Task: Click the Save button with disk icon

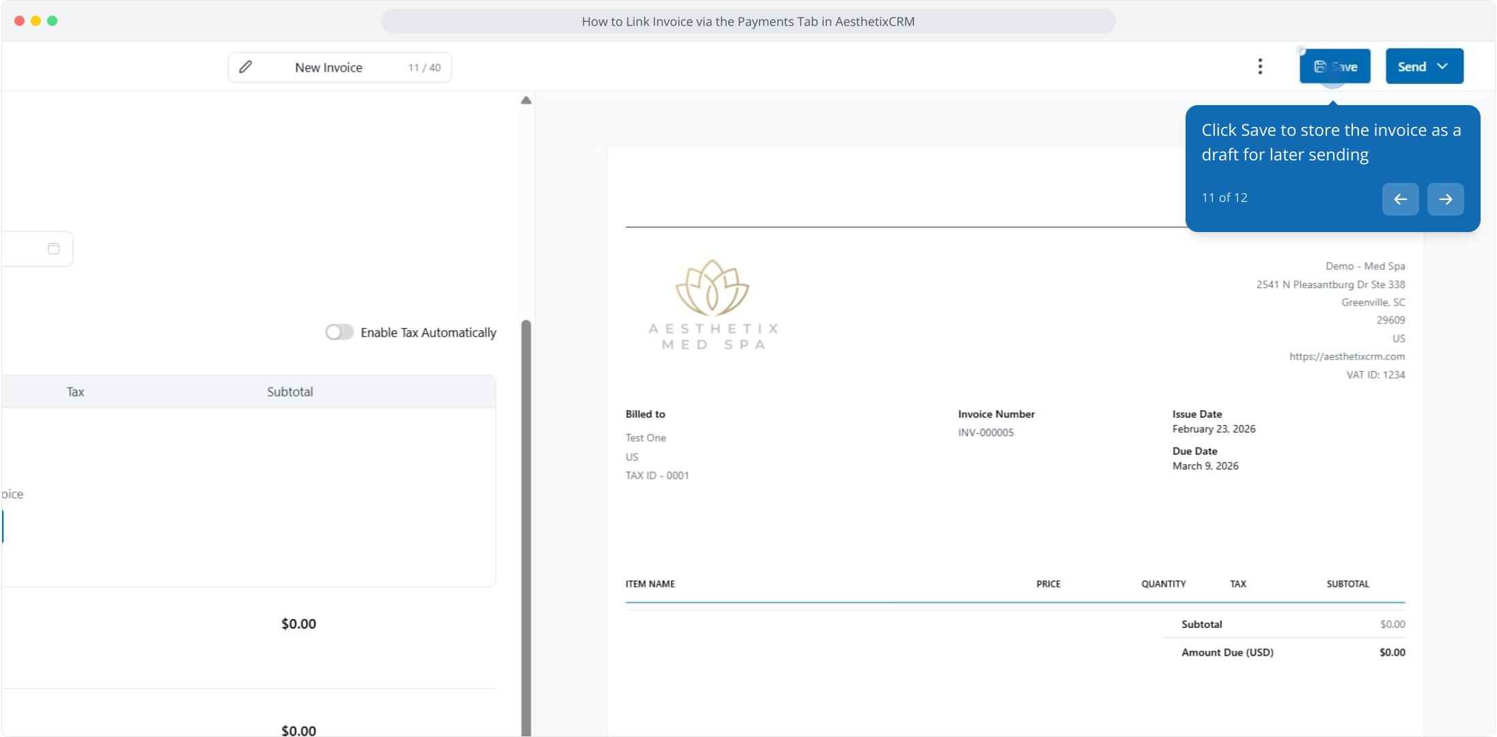Action: [x=1334, y=66]
